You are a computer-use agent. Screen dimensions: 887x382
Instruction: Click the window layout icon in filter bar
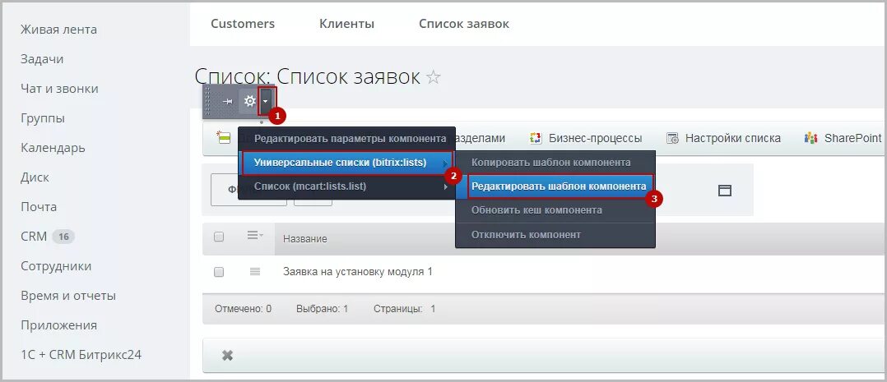[x=725, y=191]
